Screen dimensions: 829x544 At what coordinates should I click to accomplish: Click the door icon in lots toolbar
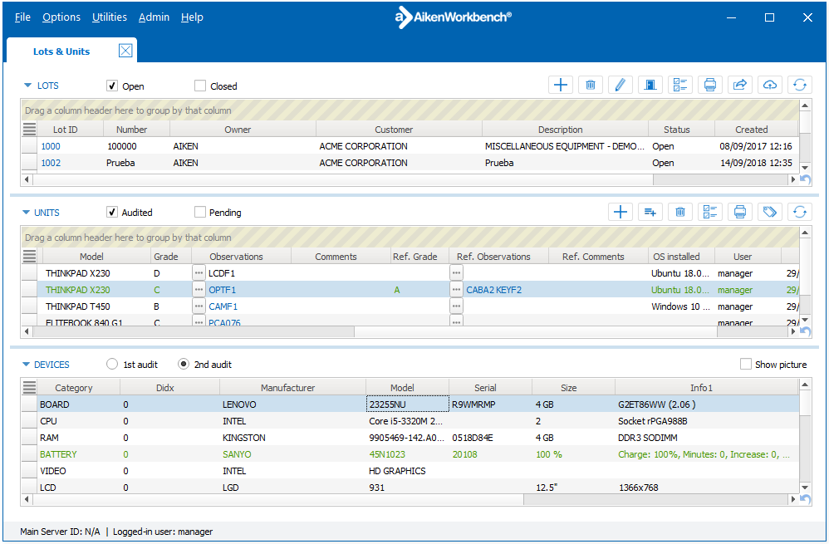pos(650,85)
